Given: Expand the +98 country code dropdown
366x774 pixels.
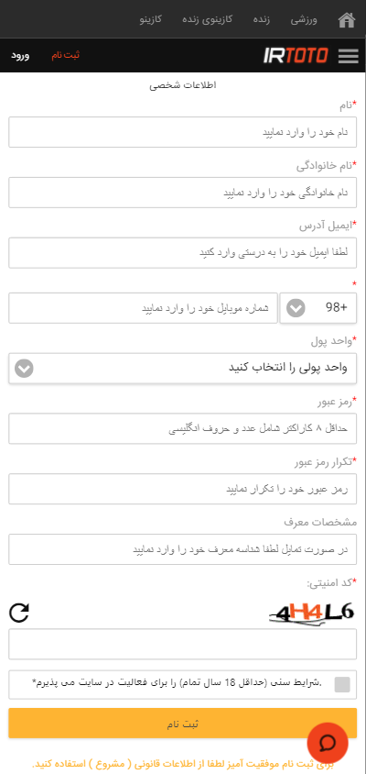Looking at the screenshot, I should click(x=318, y=307).
